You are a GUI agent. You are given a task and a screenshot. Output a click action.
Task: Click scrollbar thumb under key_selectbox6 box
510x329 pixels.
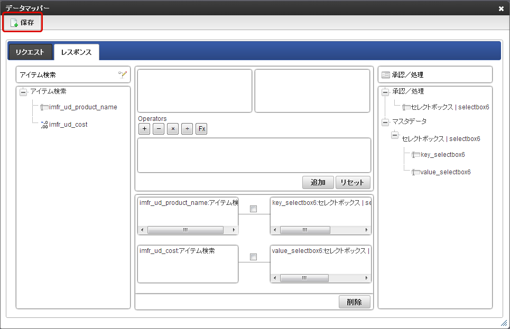[x=305, y=230]
